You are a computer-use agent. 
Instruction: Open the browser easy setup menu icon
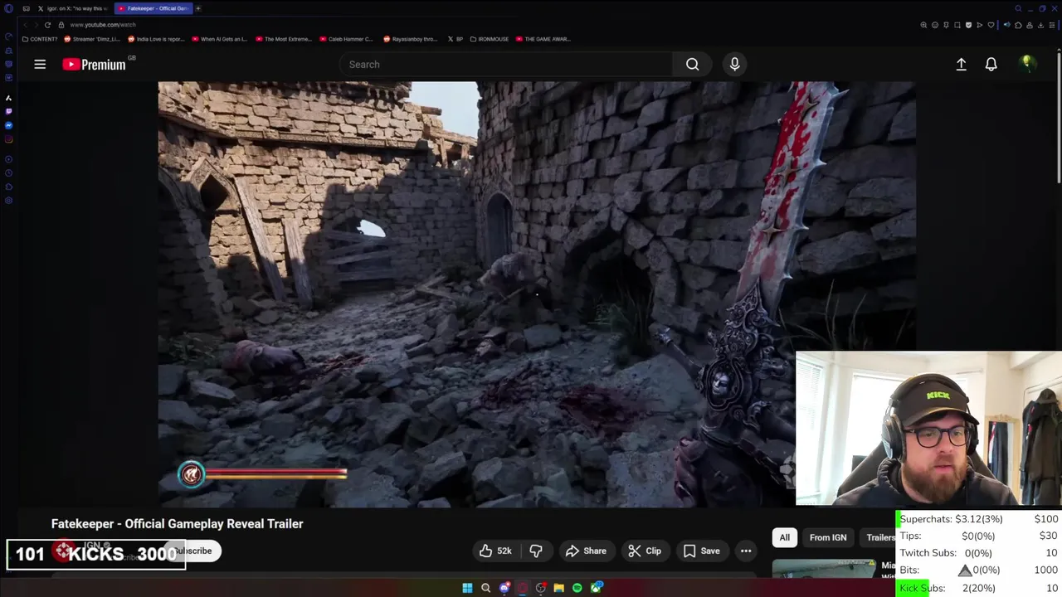pyautogui.click(x=1052, y=25)
